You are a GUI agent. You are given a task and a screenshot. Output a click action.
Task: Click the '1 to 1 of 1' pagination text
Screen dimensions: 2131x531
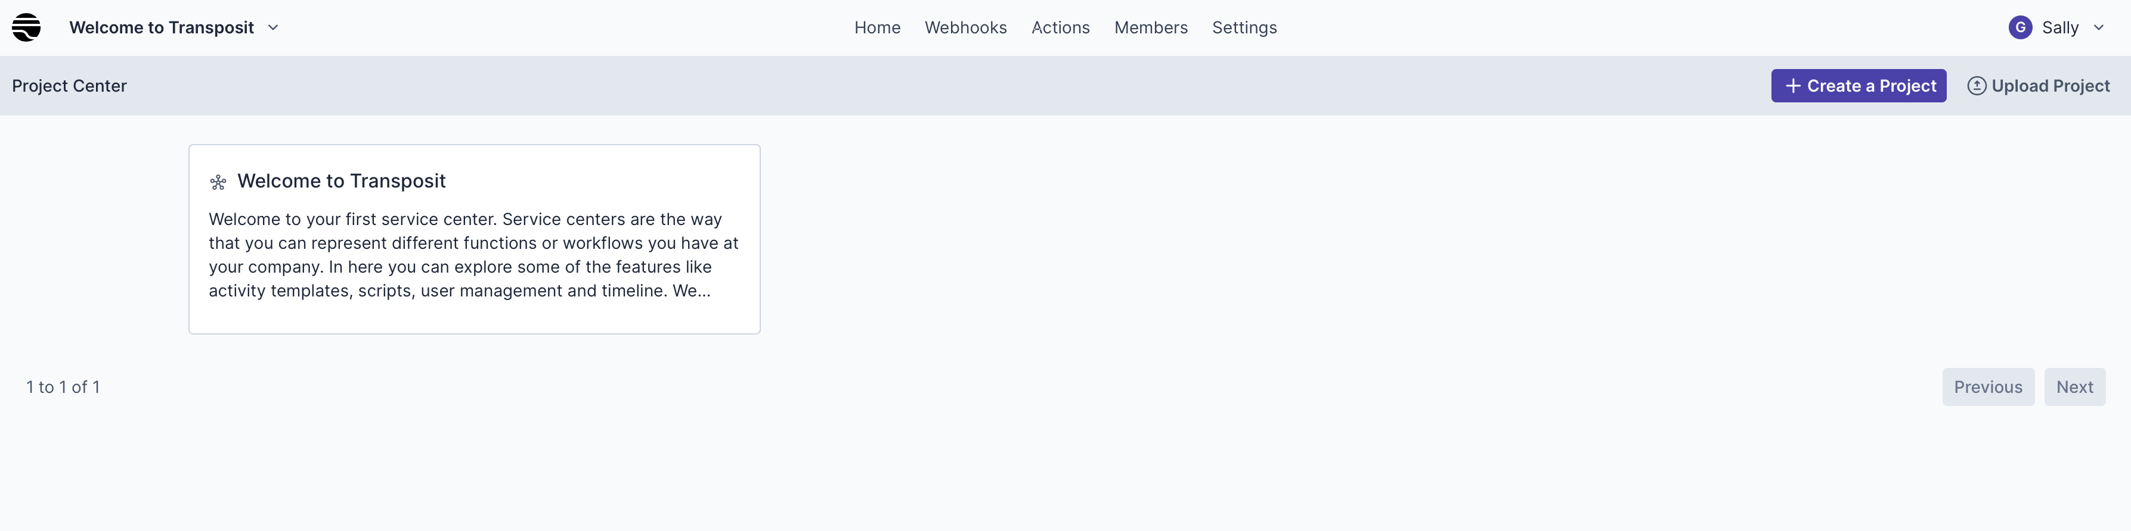(x=63, y=388)
